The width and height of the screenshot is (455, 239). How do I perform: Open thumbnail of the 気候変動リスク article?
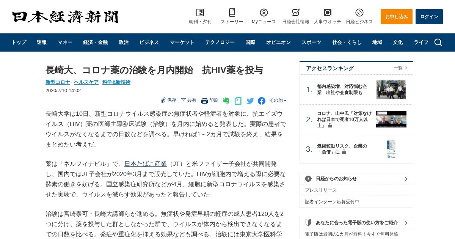391,149
